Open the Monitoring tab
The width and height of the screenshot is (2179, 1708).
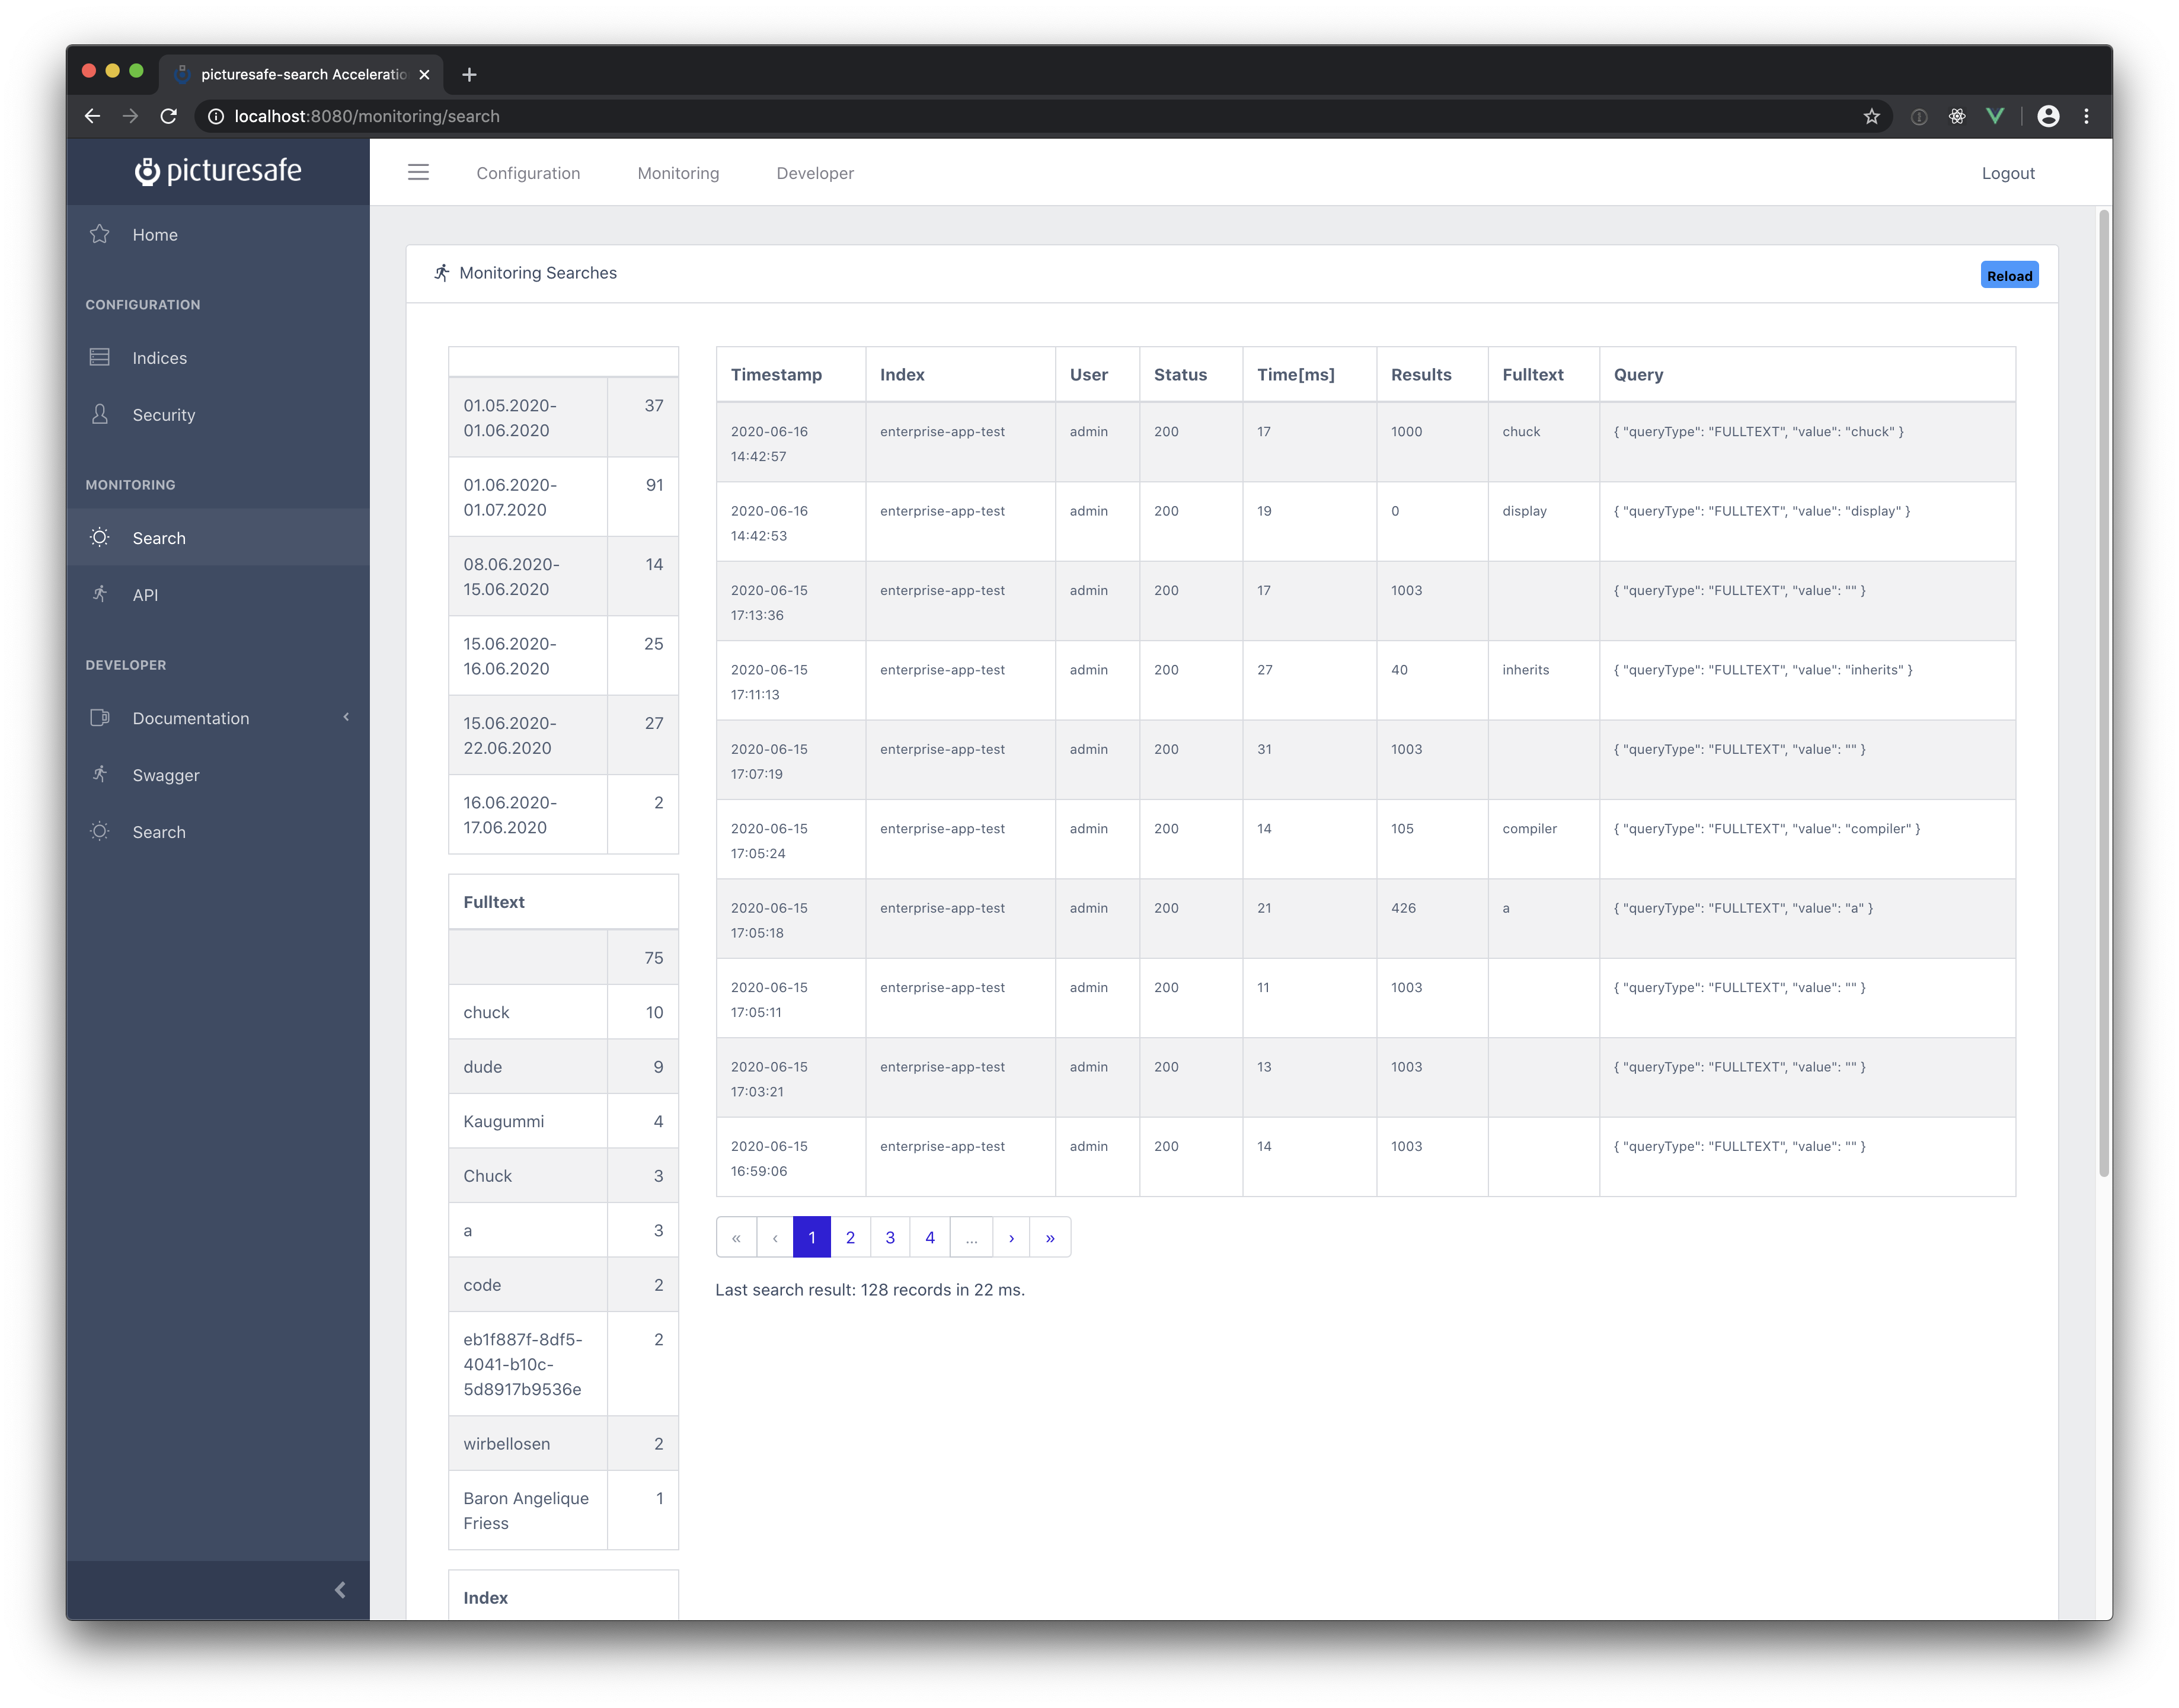click(x=678, y=171)
